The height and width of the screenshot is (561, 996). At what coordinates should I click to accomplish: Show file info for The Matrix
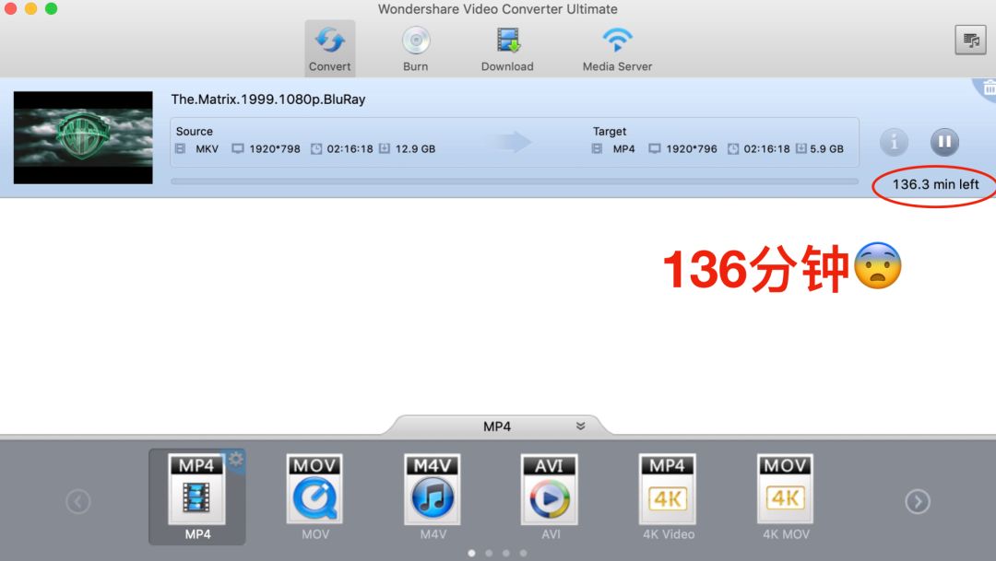coord(894,142)
